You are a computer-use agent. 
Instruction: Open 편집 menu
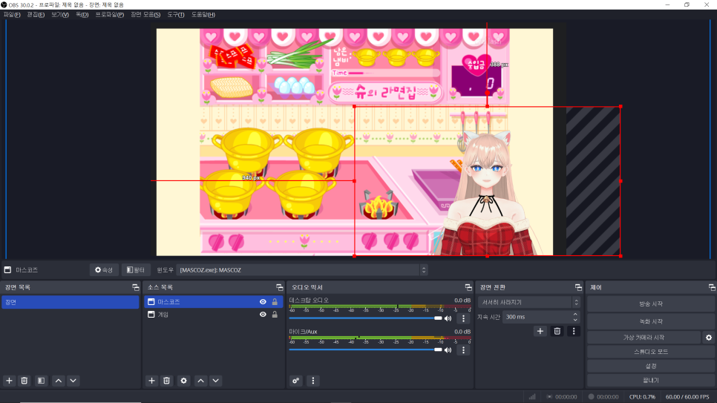[x=36, y=15]
